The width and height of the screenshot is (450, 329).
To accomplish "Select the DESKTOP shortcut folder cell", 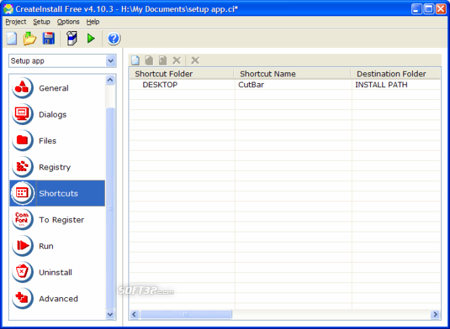I will click(160, 85).
